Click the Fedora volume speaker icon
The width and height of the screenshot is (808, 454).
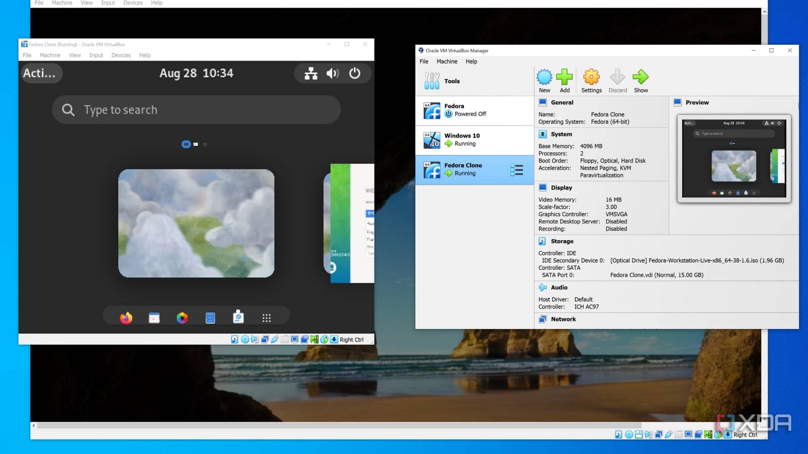[x=332, y=73]
